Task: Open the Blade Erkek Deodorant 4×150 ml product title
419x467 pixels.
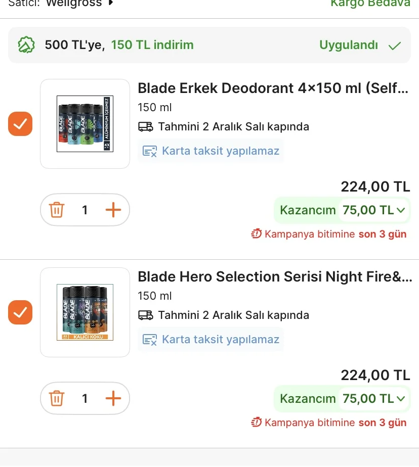Action: tap(273, 88)
